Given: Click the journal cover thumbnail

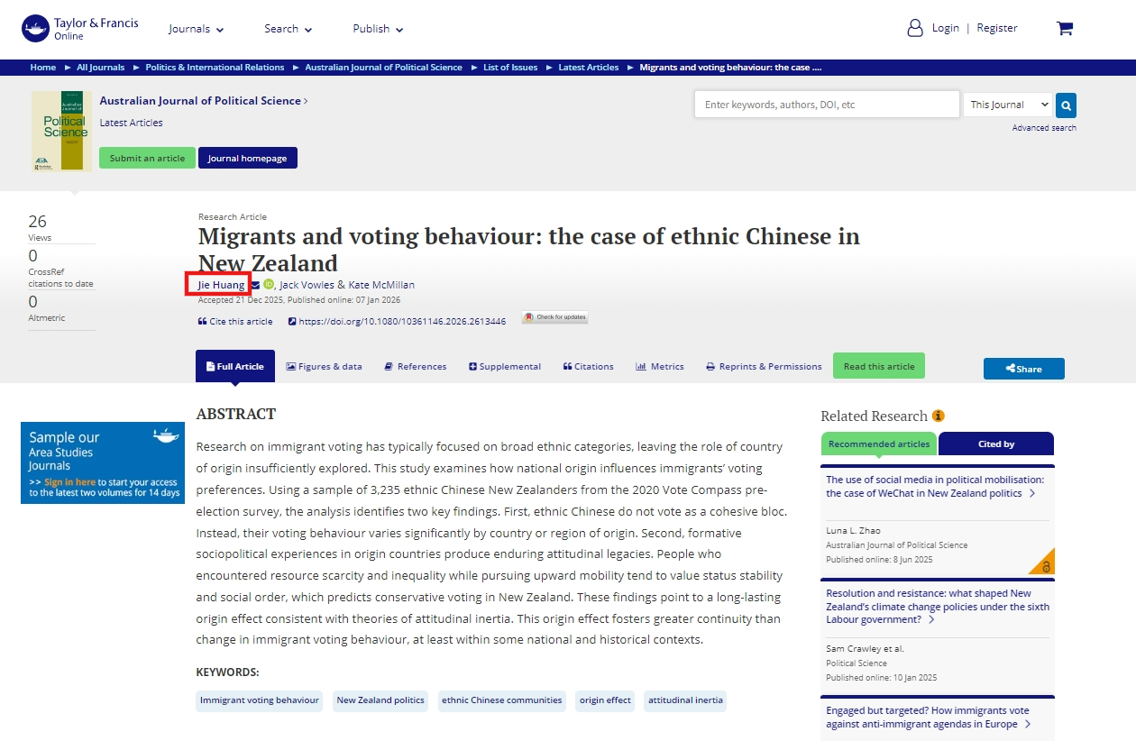Looking at the screenshot, I should 61,131.
